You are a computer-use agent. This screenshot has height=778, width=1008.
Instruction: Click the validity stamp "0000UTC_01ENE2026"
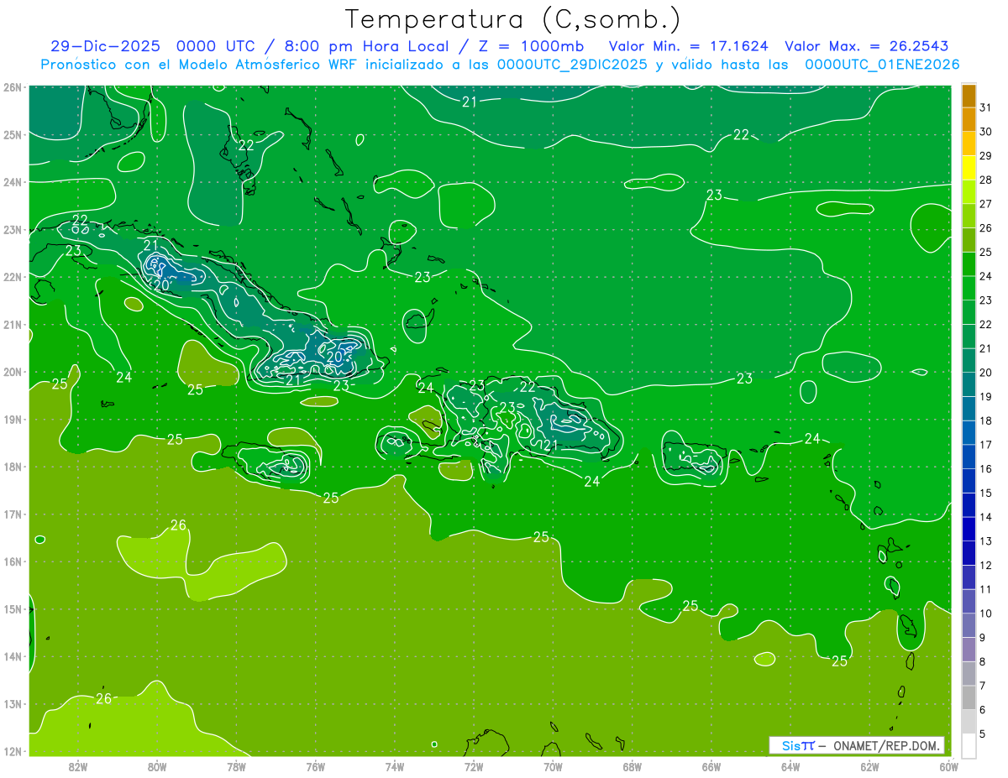(881, 65)
